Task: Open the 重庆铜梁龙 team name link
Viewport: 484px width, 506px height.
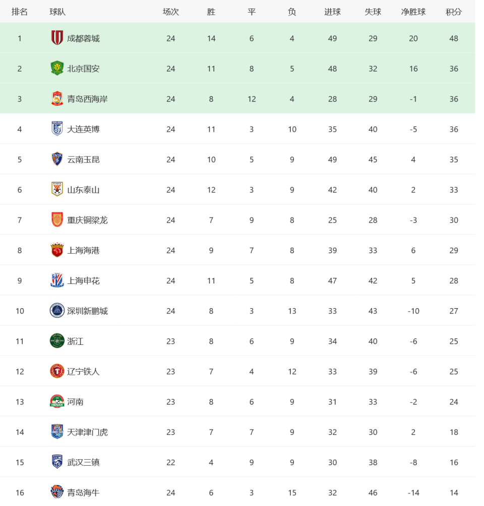Action: [x=87, y=220]
